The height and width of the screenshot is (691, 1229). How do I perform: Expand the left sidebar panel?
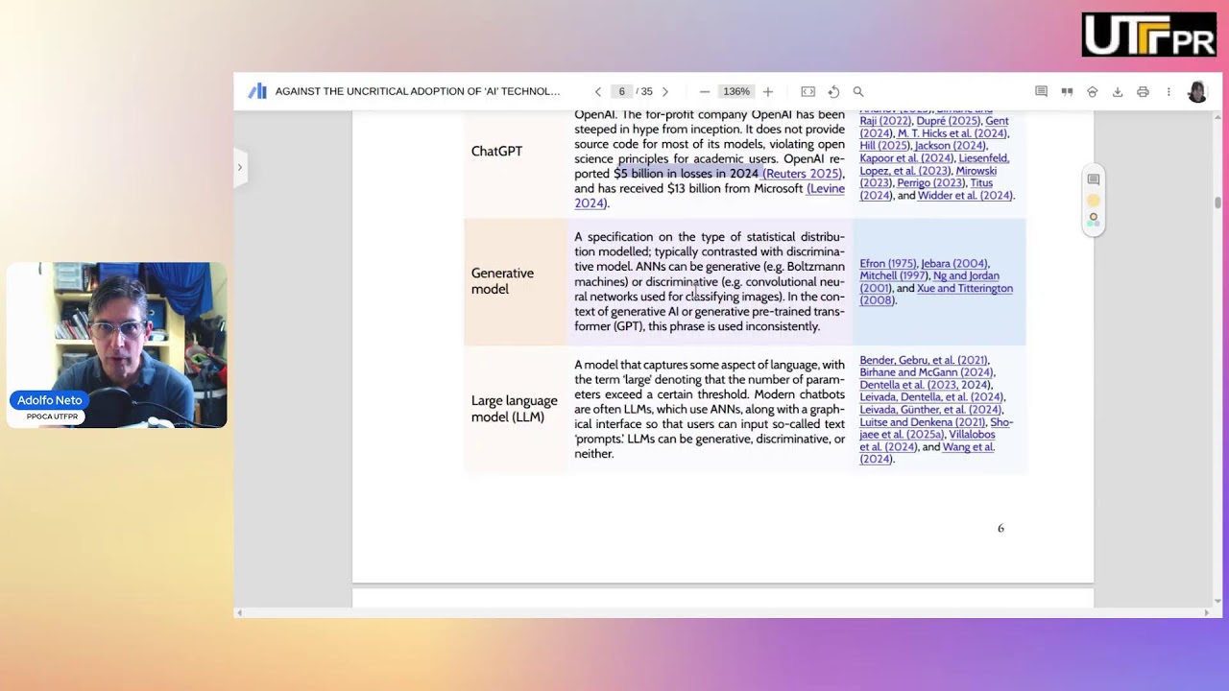[240, 167]
